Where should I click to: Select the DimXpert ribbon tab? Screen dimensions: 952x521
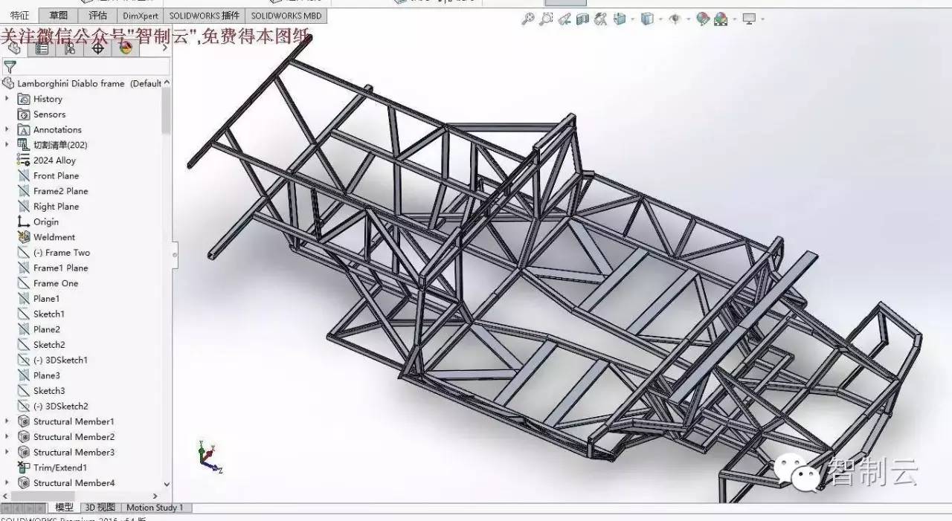(141, 16)
